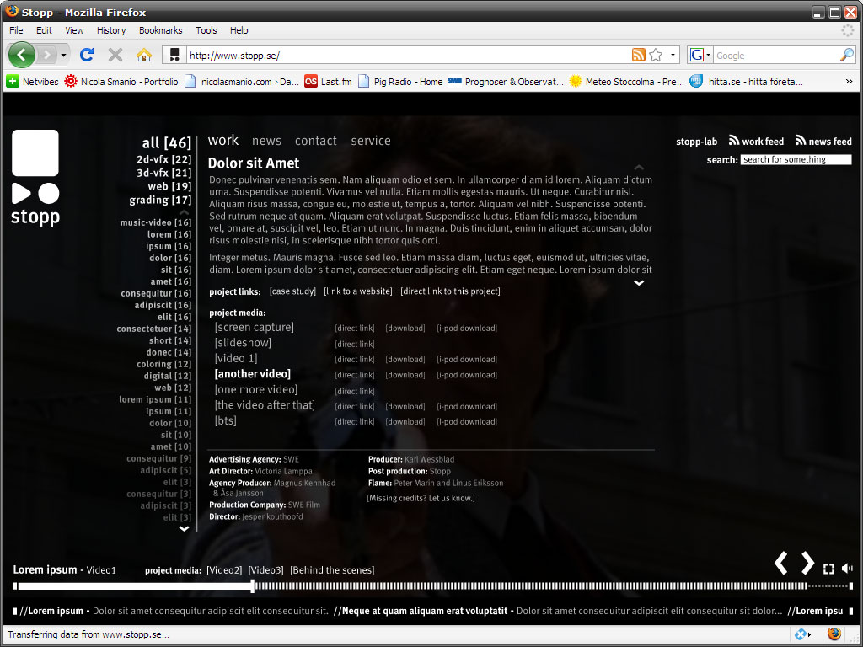This screenshot has width=863, height=647.
Task: Toggle fullscreen video icon
Action: (828, 569)
